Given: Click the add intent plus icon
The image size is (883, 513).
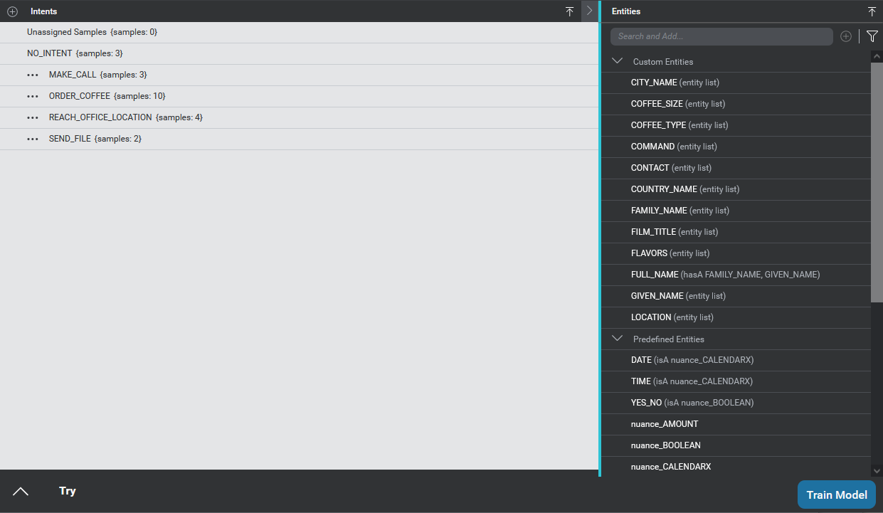Looking at the screenshot, I should pos(12,12).
